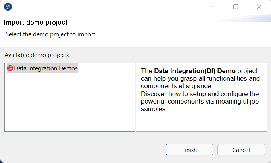Click the empty title bar area
Viewport: 271px width, 163px height.
coord(119,7)
